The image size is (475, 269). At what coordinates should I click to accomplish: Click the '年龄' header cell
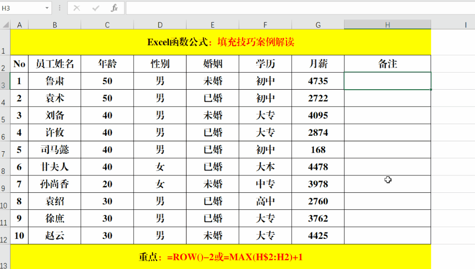(107, 64)
